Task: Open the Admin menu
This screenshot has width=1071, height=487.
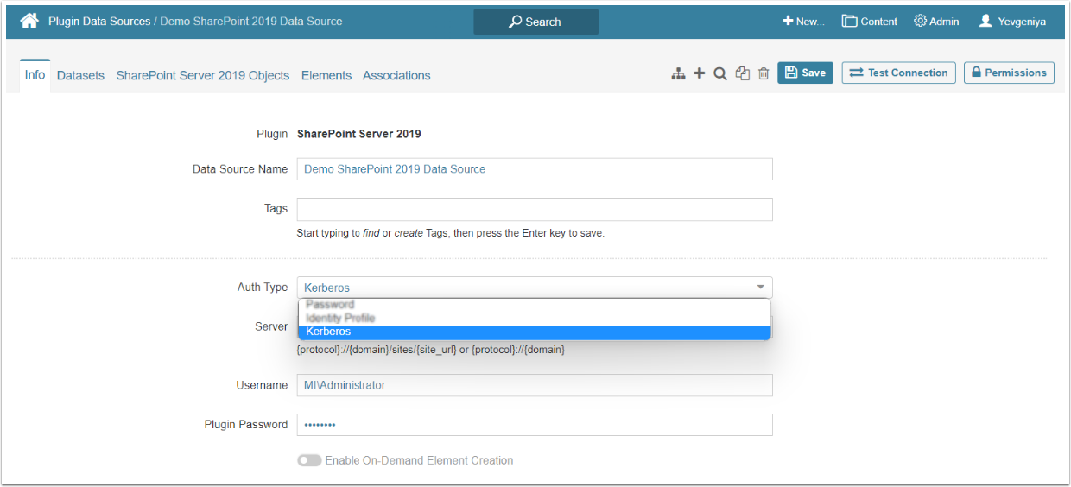Action: [936, 22]
